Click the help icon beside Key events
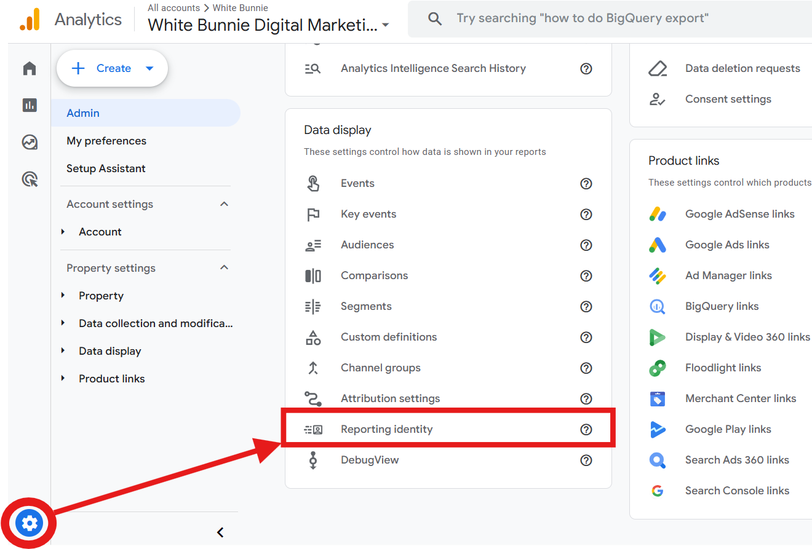Viewport: 812px width, 549px height. click(586, 214)
